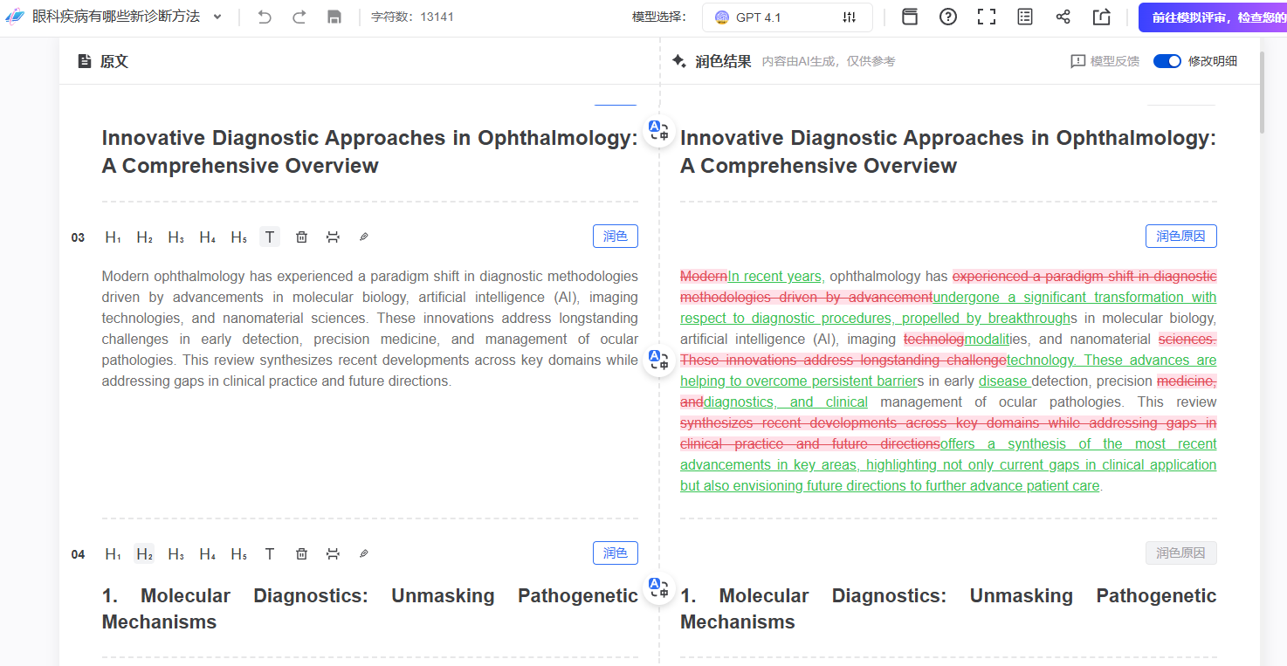Click the original paragraph starting 'Modern ophthalmology'
The height and width of the screenshot is (666, 1287).
[x=369, y=328]
